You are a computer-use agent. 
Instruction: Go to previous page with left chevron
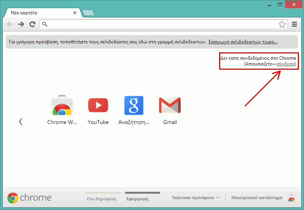coord(21,122)
